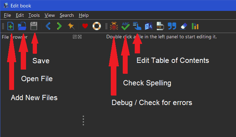Open the Search menu
The height and width of the screenshot is (137, 236).
(x=67, y=15)
